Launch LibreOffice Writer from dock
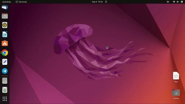Image resolution: width=185 pixels, height=104 pixels. pos(5,34)
